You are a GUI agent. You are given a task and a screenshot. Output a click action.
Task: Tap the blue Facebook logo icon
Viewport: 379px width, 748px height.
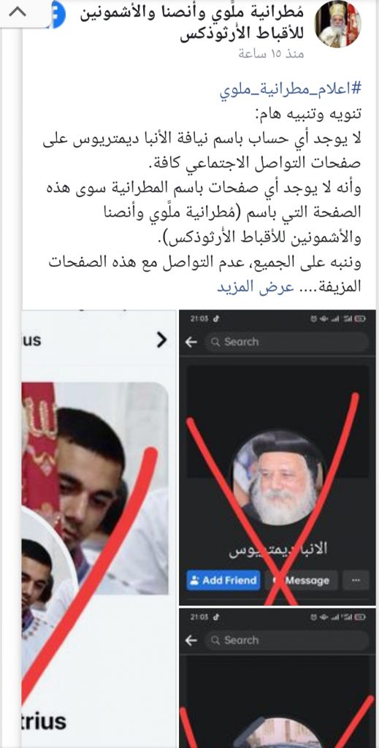coord(58,15)
